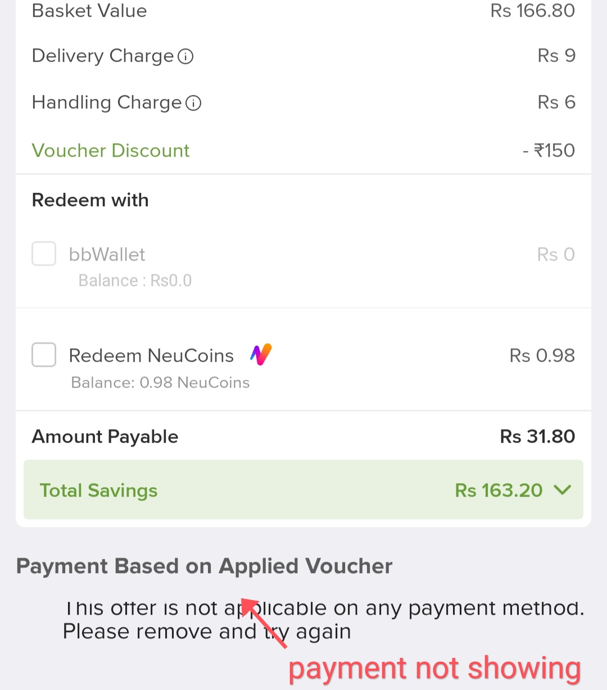Tick the bbWallet checkbox
Image resolution: width=607 pixels, height=690 pixels.
pos(44,254)
